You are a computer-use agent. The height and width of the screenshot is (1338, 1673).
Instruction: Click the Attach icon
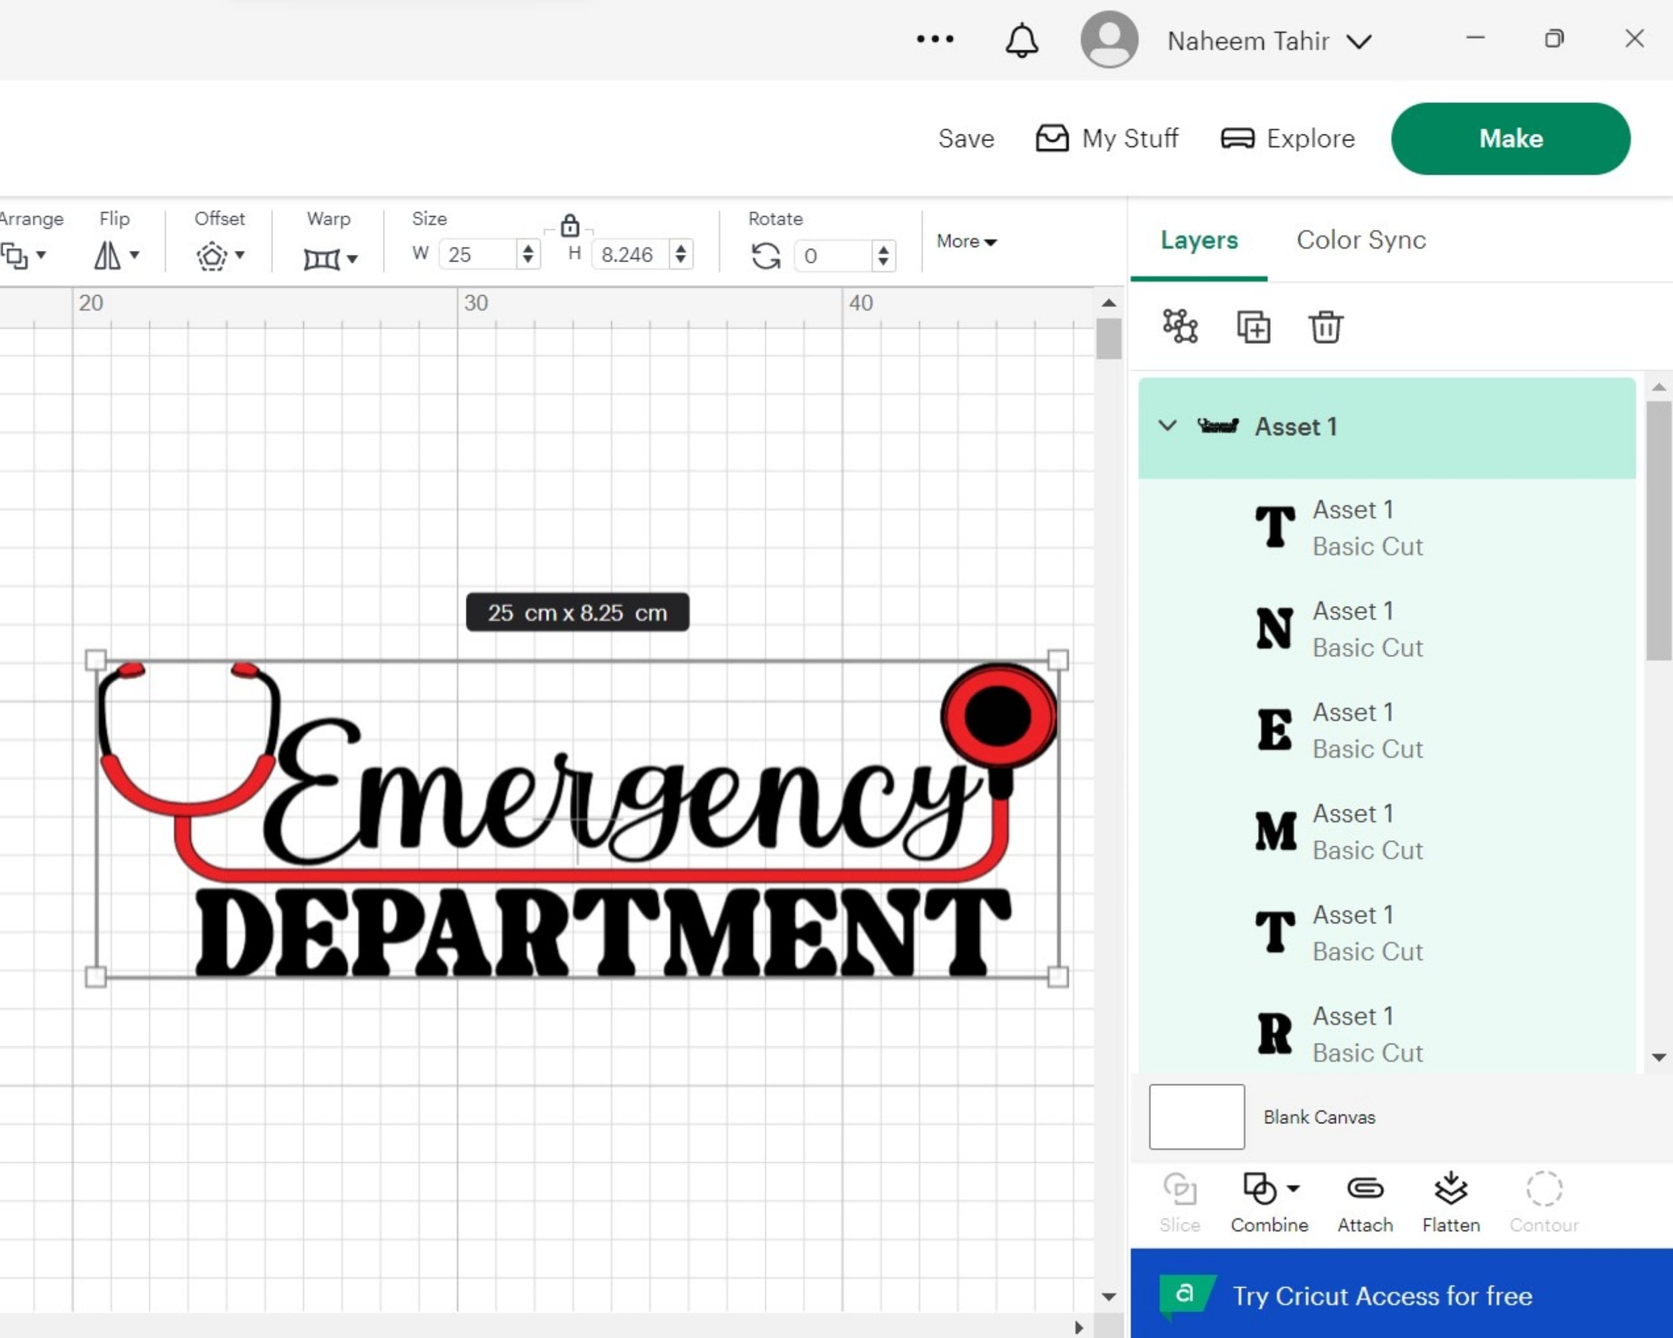coord(1364,1188)
